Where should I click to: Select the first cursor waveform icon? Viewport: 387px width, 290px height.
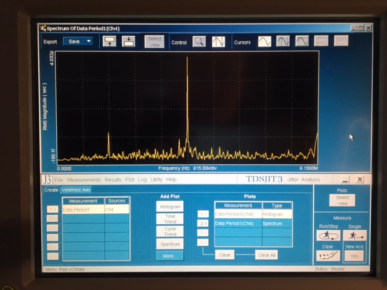pos(264,41)
